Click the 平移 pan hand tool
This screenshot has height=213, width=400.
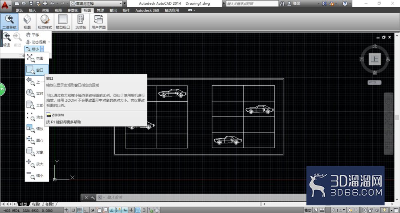pyautogui.click(x=32, y=35)
